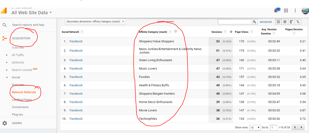309x133 pixels.
Task: Go to next page of results
Action: point(301,127)
